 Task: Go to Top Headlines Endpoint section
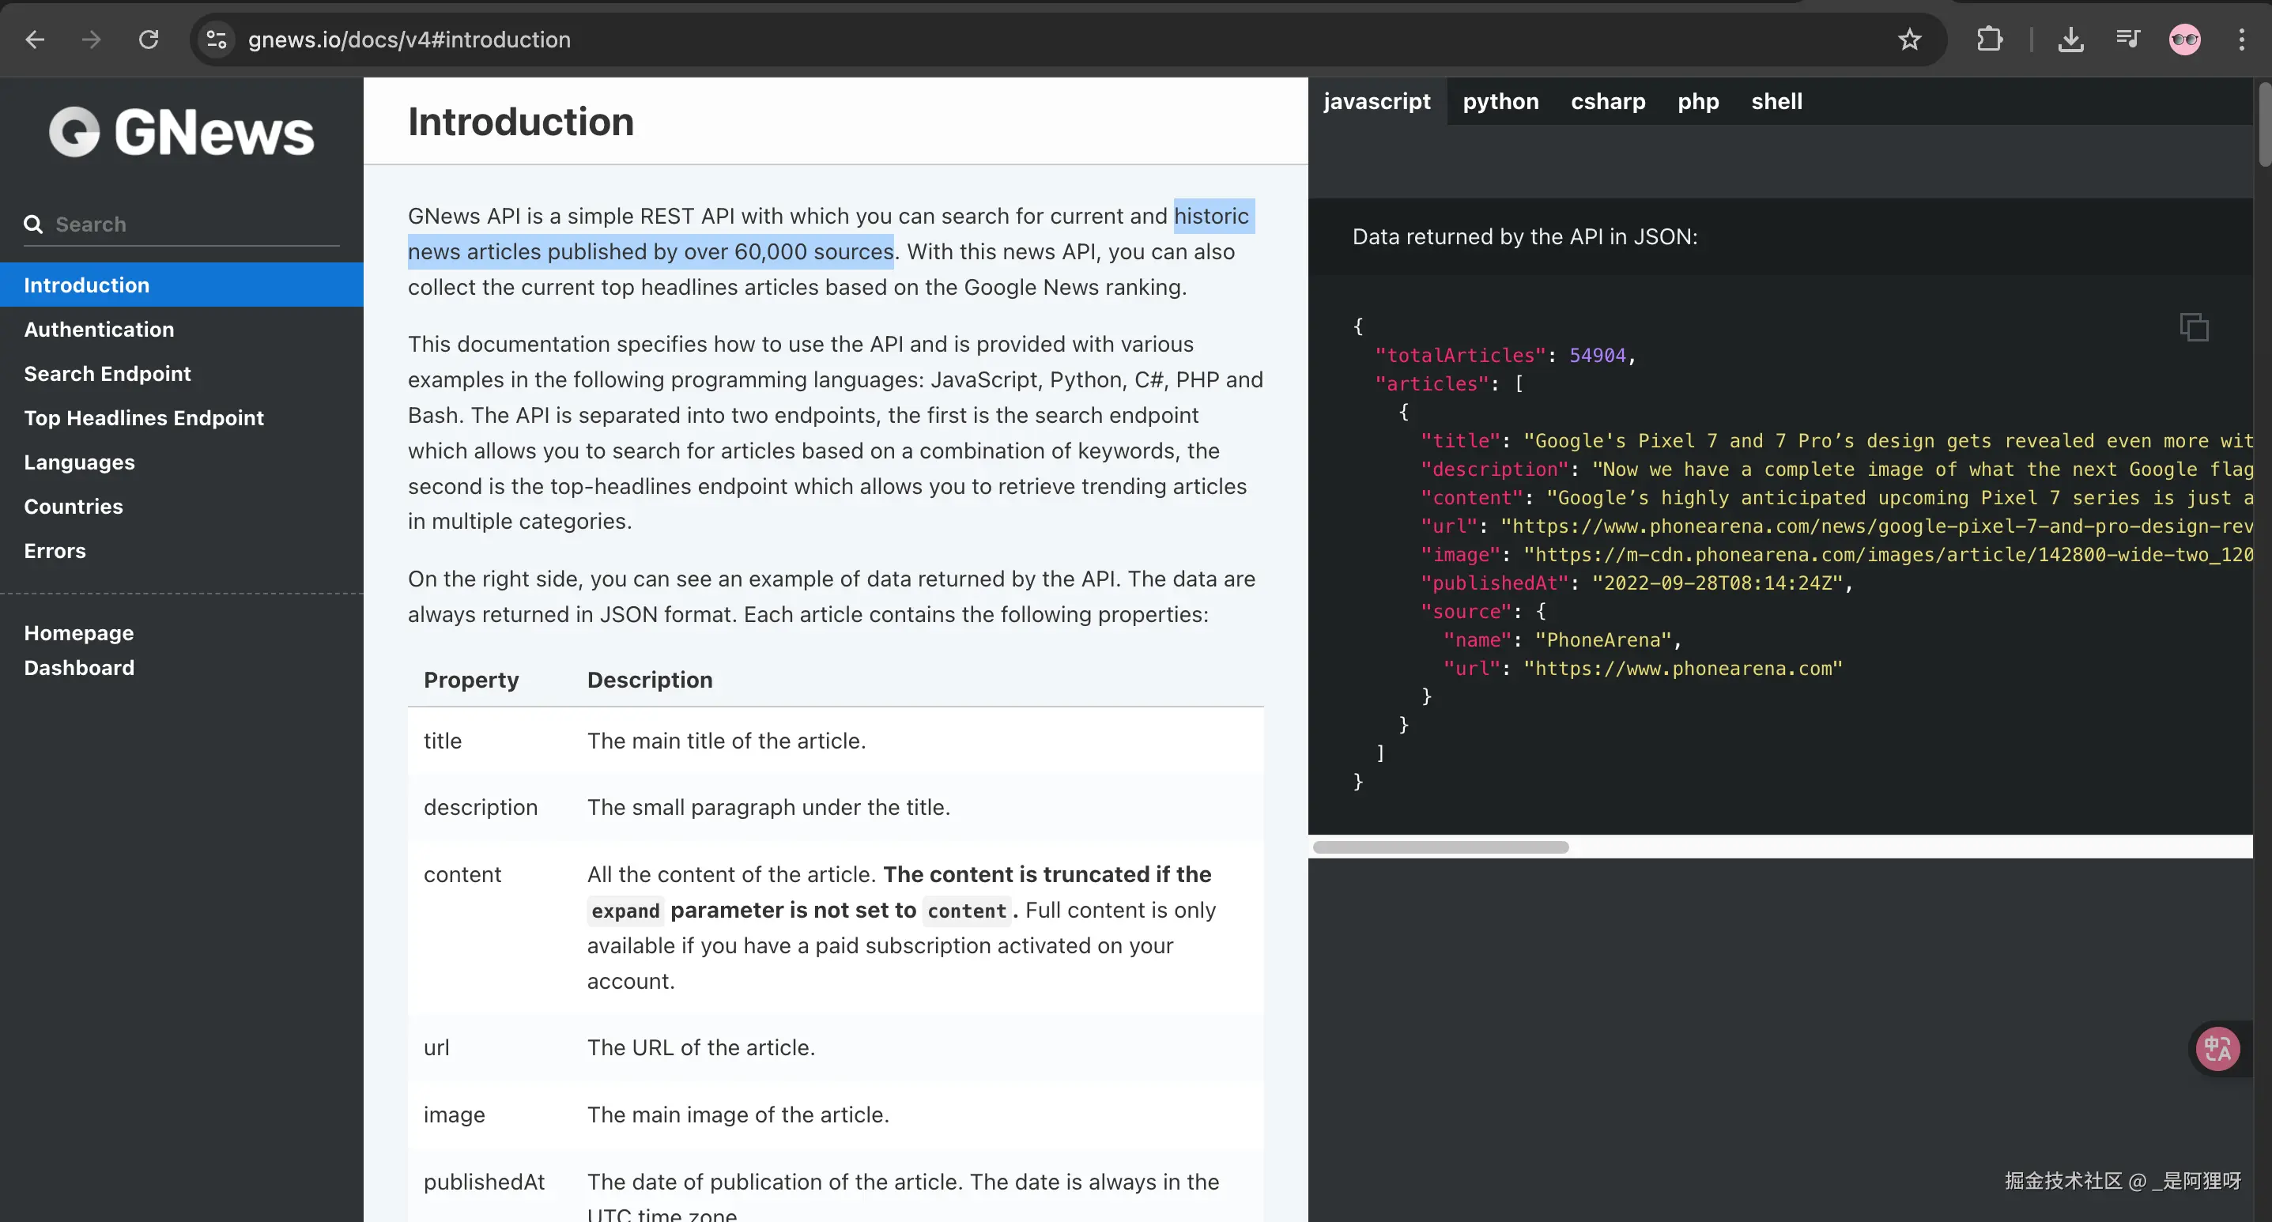(x=144, y=418)
